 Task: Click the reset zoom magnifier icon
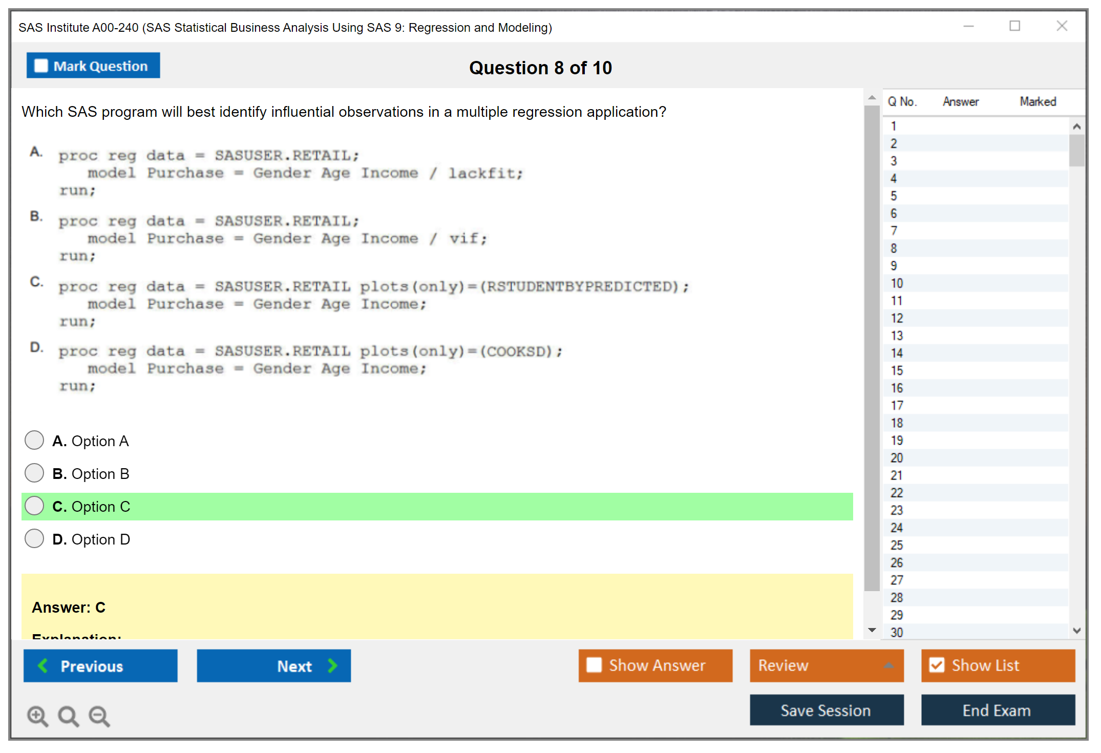pos(68,716)
